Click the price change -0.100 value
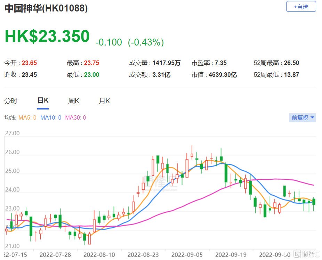Viewport: 322px width, 260px height. pos(108,42)
